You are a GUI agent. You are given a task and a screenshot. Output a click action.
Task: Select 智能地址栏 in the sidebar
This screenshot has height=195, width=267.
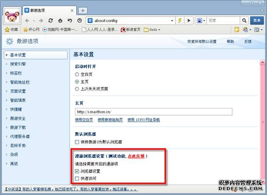pyautogui.click(x=20, y=82)
